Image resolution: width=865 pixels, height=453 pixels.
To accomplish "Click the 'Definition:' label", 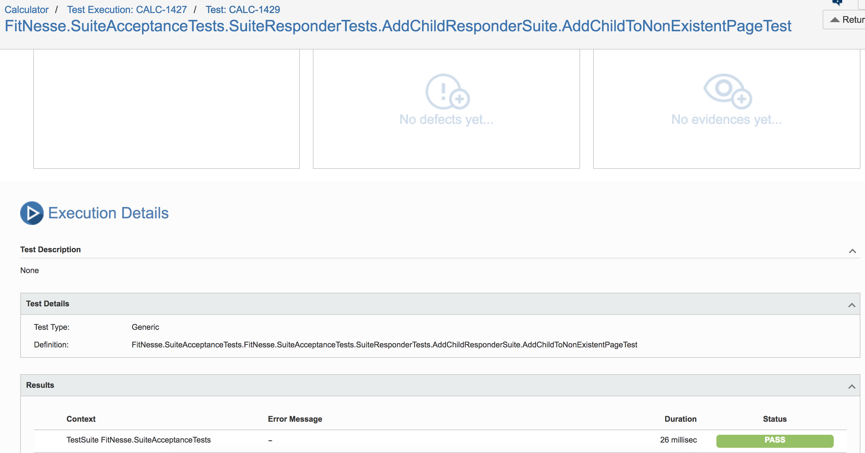I will pyautogui.click(x=51, y=344).
